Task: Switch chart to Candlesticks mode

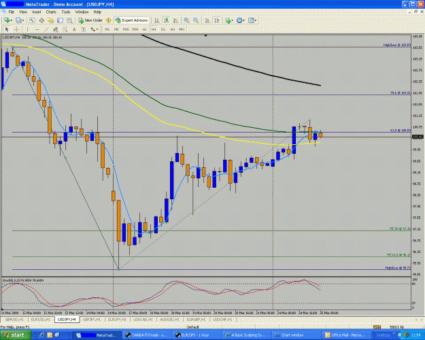Action: 166,20
